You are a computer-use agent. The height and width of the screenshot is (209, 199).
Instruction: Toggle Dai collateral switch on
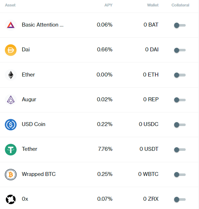click(x=180, y=50)
